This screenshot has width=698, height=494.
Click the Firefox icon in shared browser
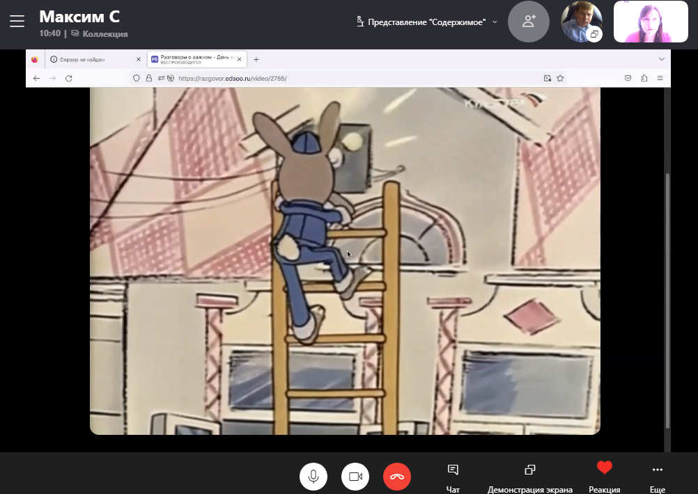click(x=35, y=59)
